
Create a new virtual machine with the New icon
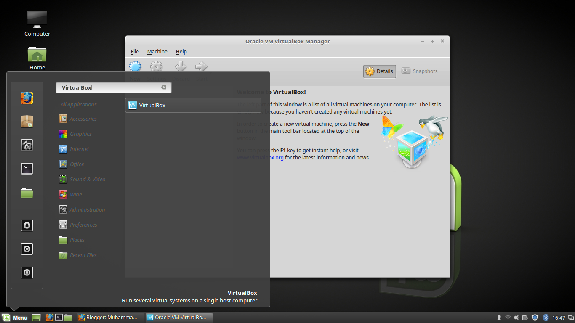pyautogui.click(x=135, y=66)
